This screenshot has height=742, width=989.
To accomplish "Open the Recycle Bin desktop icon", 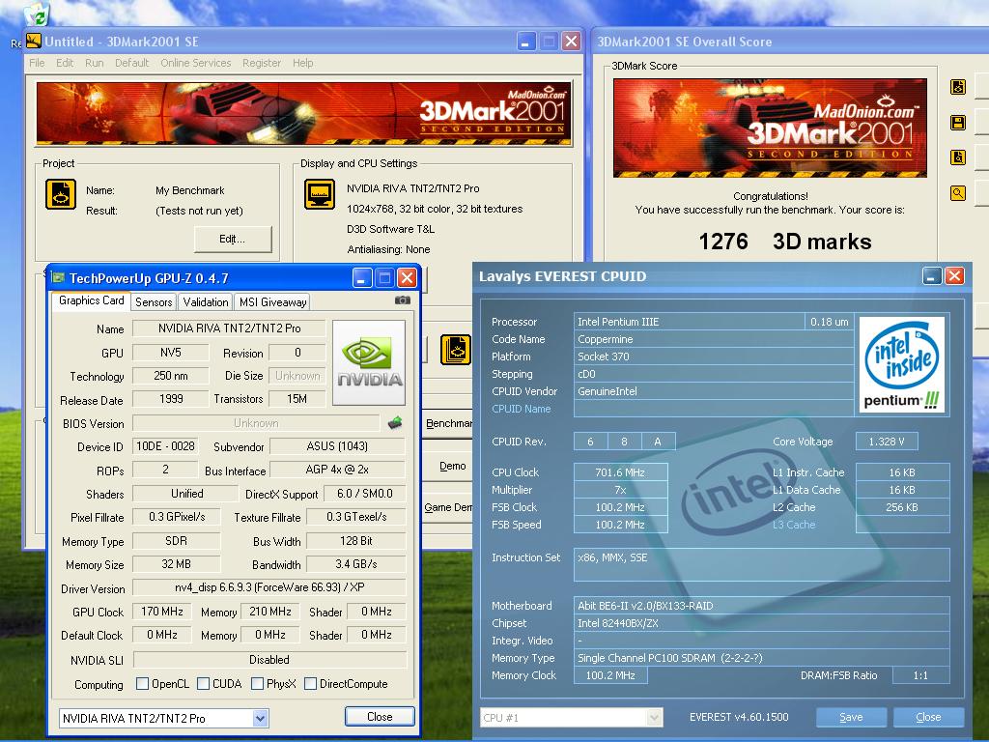I will tap(38, 14).
